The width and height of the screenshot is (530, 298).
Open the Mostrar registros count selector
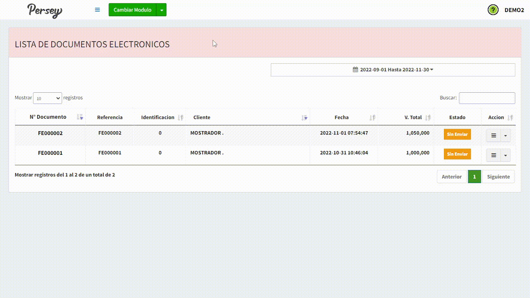coord(47,98)
